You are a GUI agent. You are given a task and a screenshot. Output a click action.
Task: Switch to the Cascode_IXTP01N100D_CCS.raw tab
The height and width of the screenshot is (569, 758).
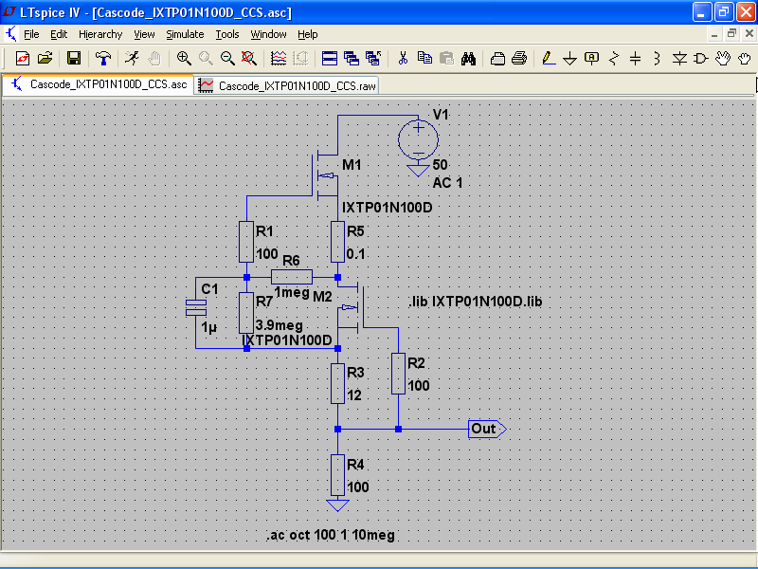pos(287,85)
